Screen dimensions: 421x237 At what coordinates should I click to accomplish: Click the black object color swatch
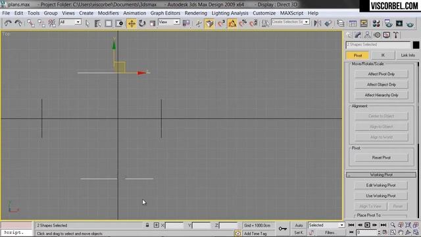pos(416,45)
